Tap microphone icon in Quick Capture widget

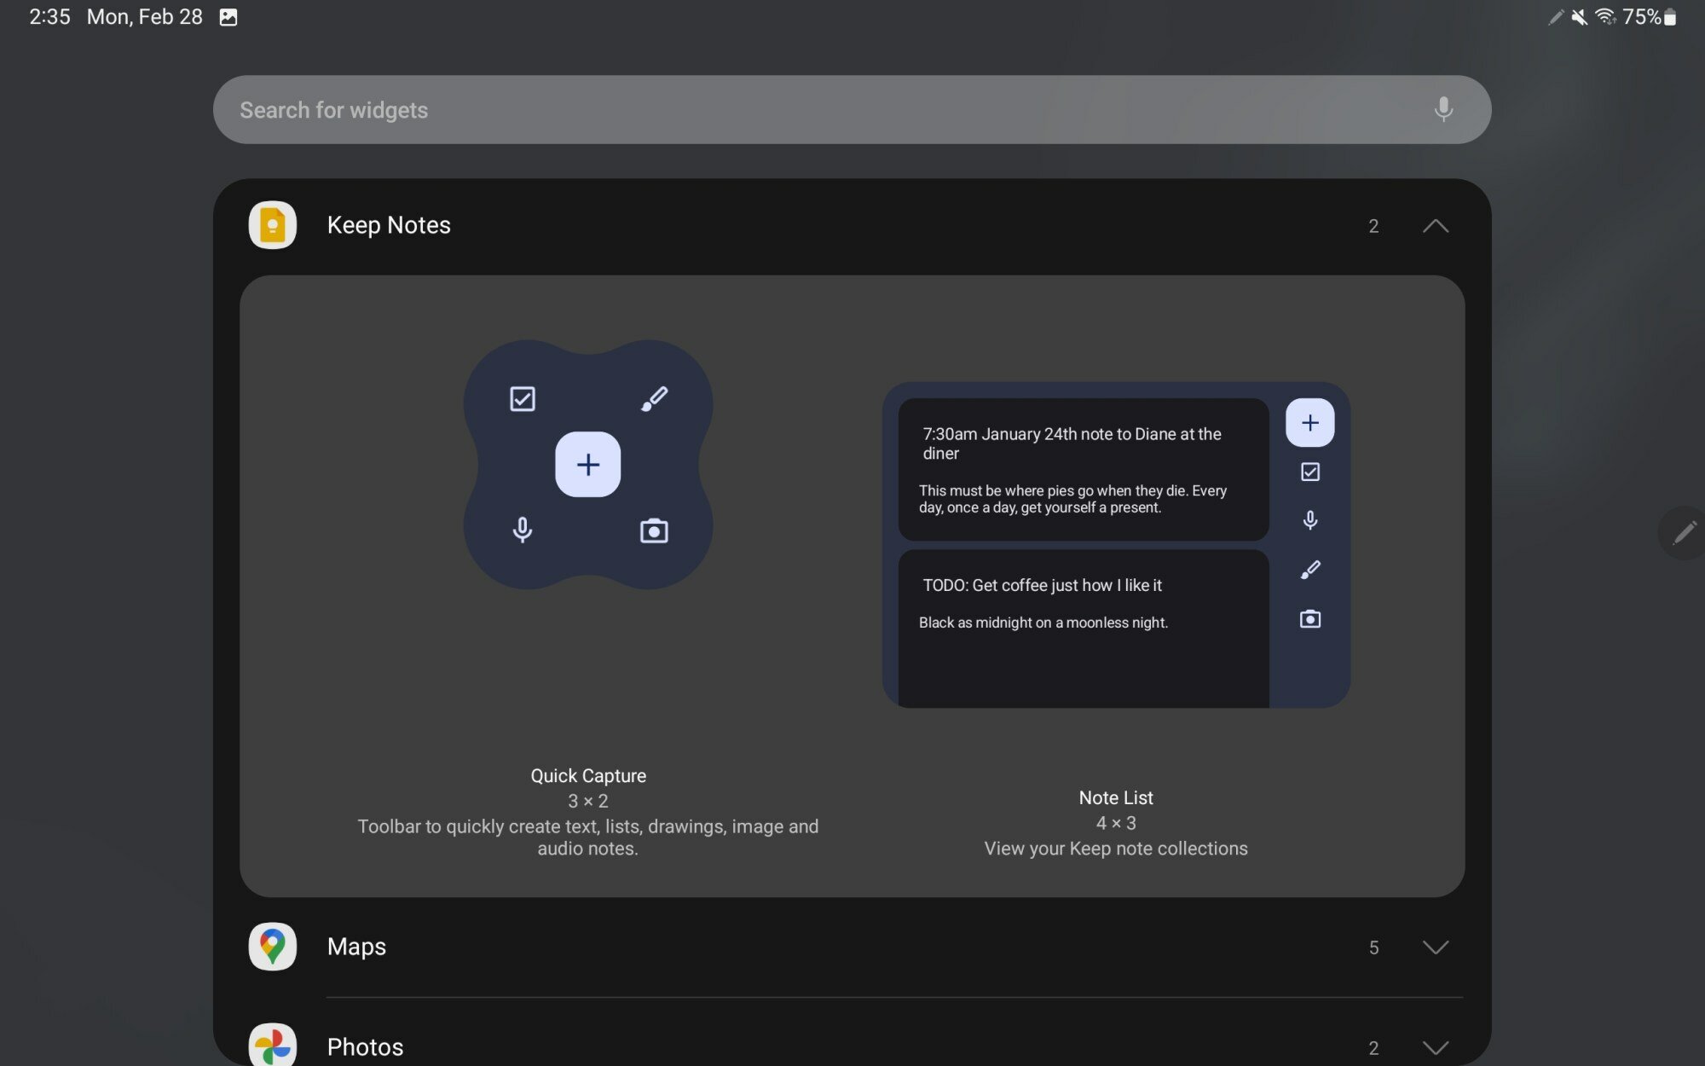522,530
